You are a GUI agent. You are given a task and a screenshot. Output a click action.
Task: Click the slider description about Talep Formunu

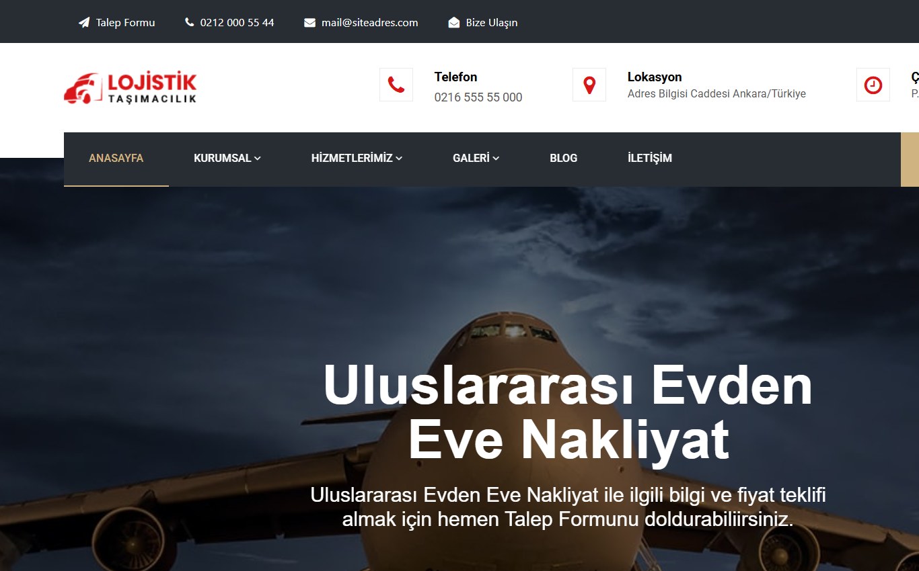pyautogui.click(x=568, y=507)
